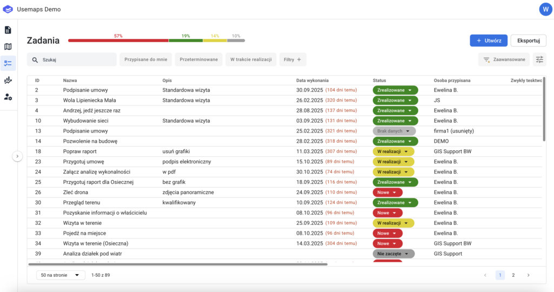The image size is (554, 292).
Task: Expand the collapsed sidebar with chevron
Action: [x=17, y=156]
